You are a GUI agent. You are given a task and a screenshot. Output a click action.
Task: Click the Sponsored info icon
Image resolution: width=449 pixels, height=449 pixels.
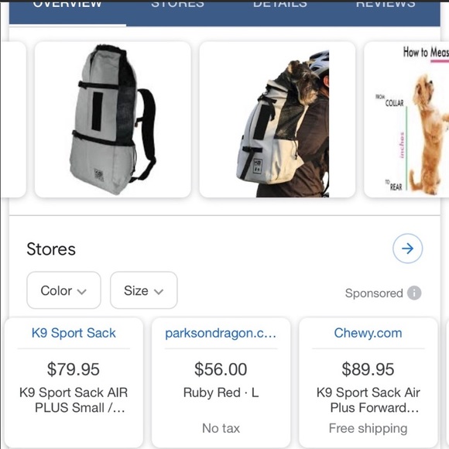click(x=414, y=293)
